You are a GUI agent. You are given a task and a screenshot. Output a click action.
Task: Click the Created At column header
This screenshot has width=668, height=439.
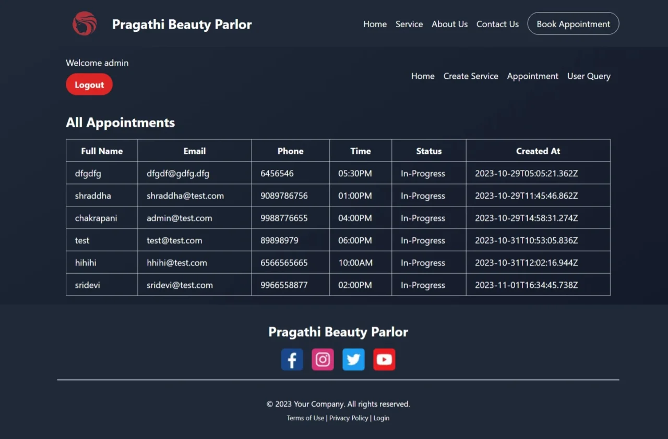[x=538, y=151]
